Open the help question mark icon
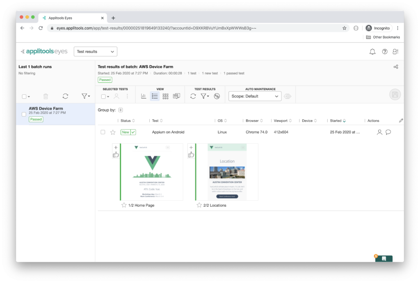The height and width of the screenshot is (283, 420). coord(384,52)
